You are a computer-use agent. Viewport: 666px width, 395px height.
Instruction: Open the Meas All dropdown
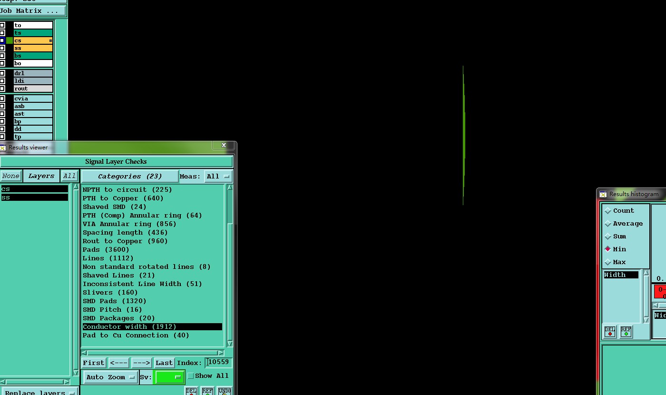tap(218, 176)
